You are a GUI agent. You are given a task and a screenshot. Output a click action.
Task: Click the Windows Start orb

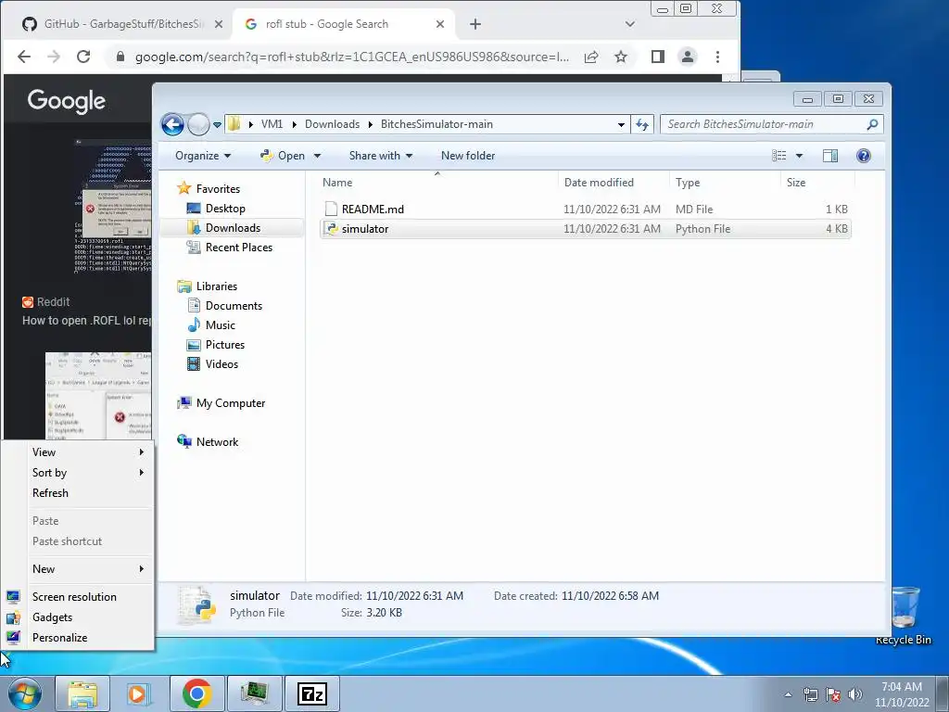(x=24, y=693)
